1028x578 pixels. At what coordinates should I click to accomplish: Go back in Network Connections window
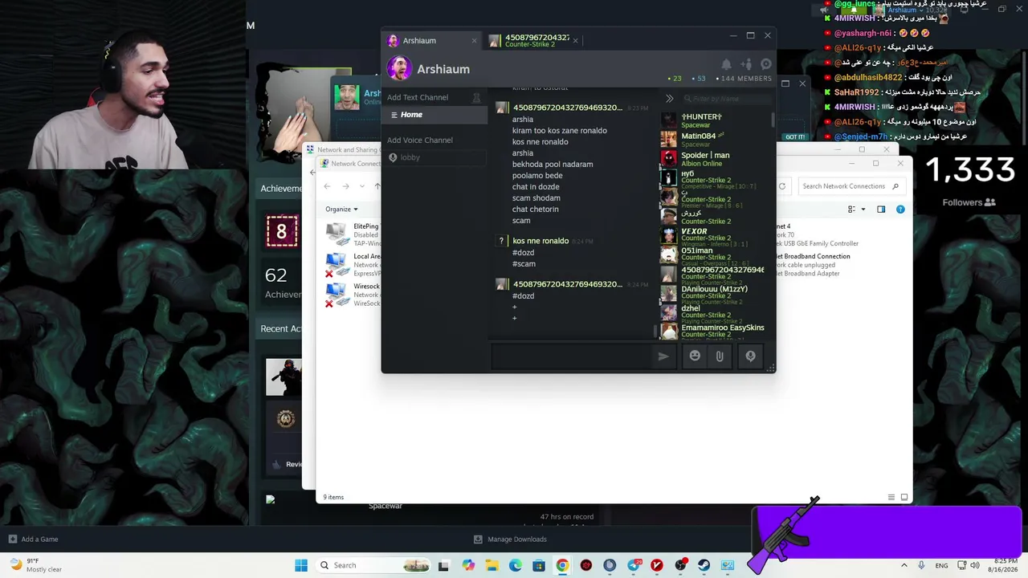[327, 186]
